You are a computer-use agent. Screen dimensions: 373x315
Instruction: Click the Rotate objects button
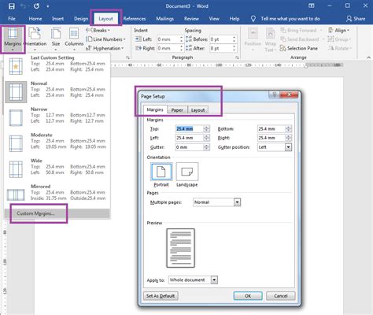340,48
